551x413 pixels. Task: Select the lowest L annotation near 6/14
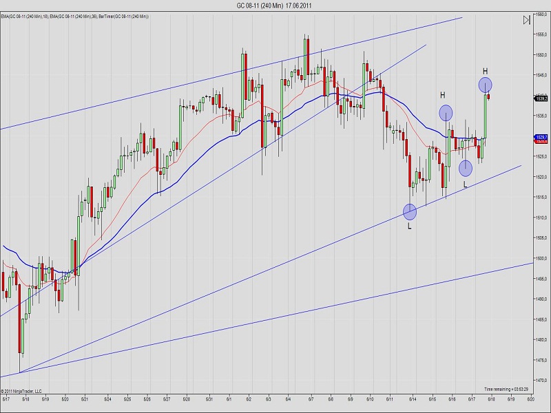pos(409,226)
